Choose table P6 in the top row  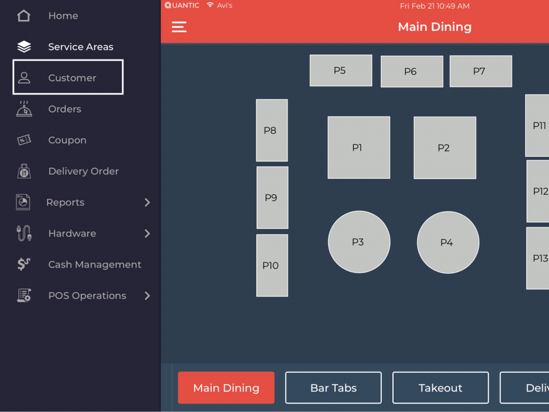(411, 71)
